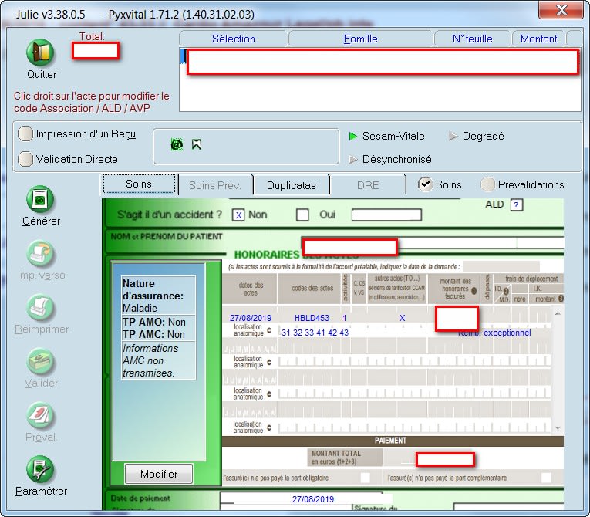Click the ALD question mark help icon
Screen dimensions: 590x517
tap(517, 205)
